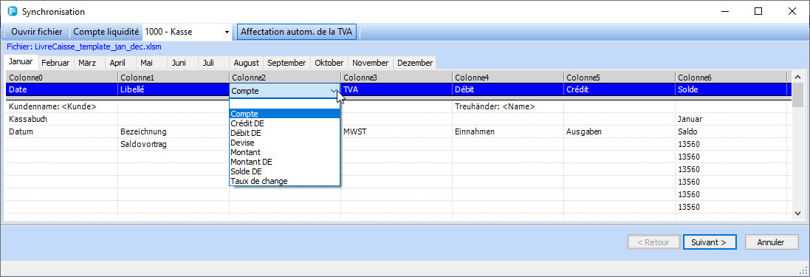
Task: Toggle Affectation autom. de la TVA
Action: click(297, 32)
